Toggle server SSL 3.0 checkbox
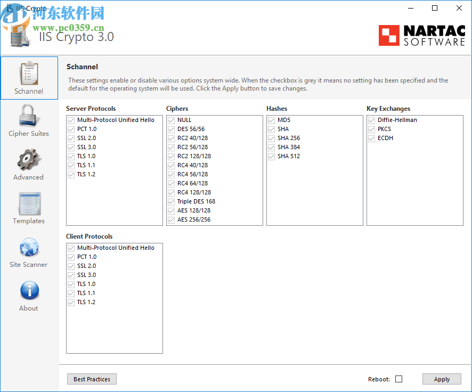This screenshot has width=472, height=392. (71, 148)
